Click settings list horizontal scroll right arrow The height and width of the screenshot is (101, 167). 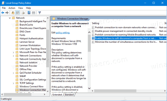pos(165,91)
